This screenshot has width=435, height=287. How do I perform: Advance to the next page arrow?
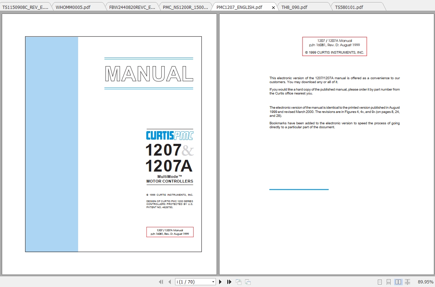(221, 281)
